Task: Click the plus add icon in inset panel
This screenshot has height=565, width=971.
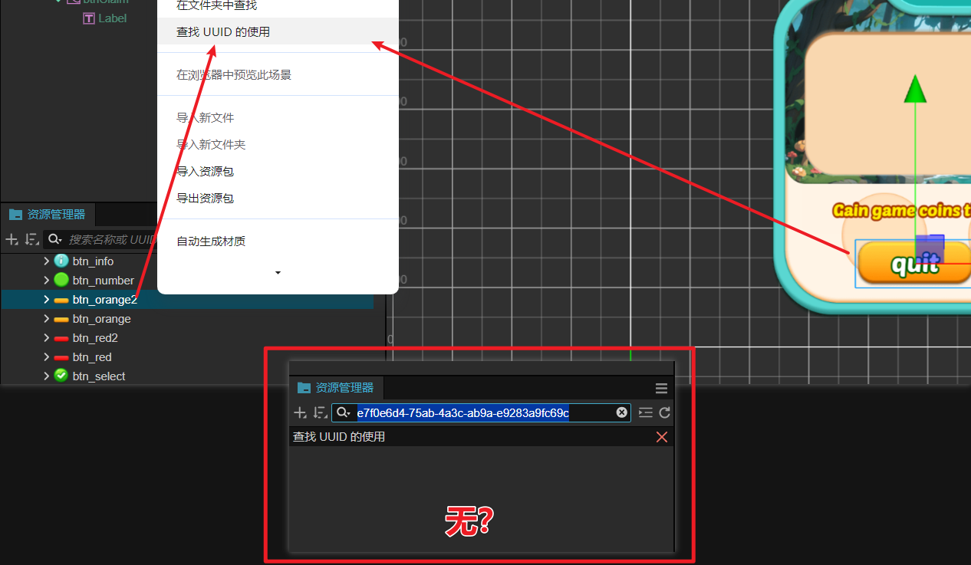Action: (300, 412)
